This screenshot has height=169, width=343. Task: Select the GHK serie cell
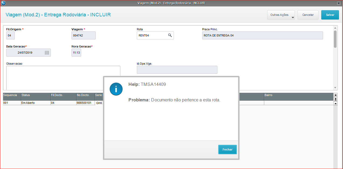click(x=99, y=103)
